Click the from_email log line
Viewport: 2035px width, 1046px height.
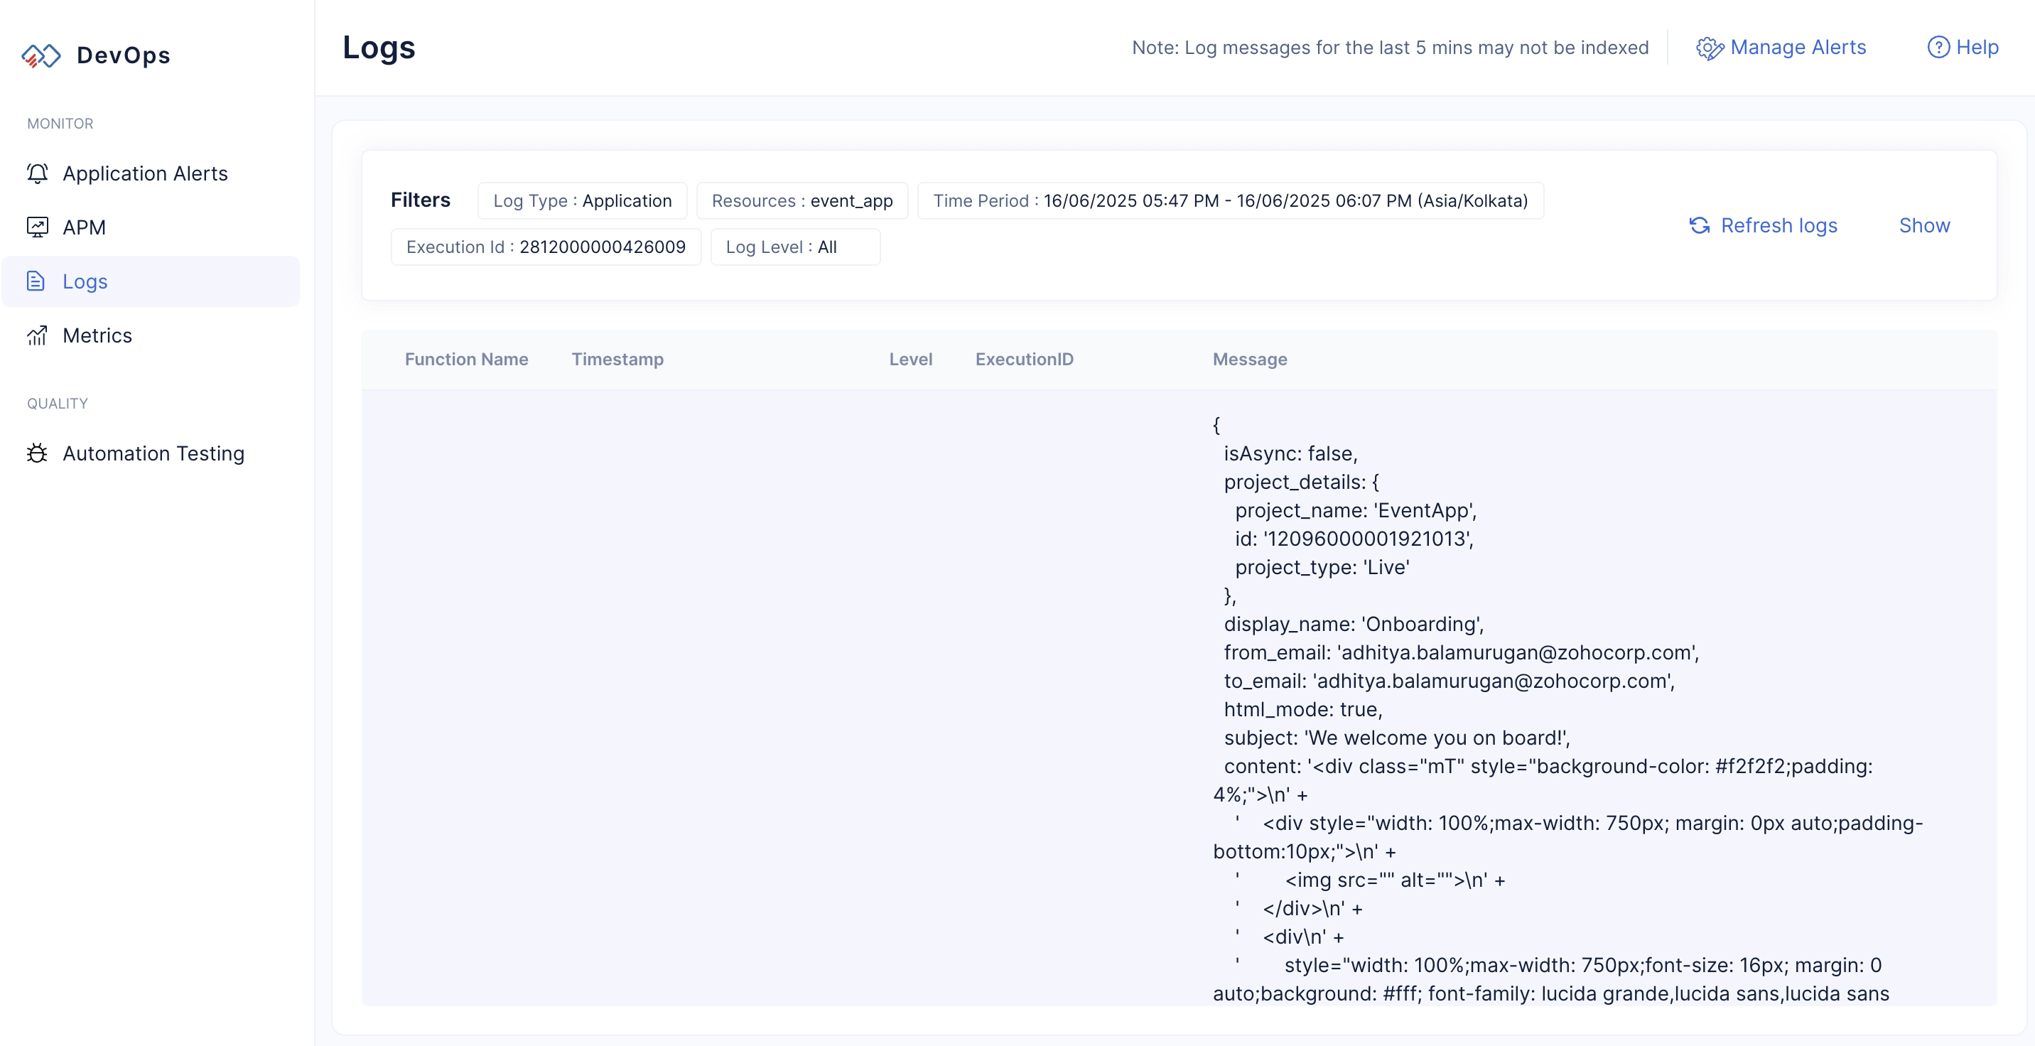pyautogui.click(x=1462, y=652)
